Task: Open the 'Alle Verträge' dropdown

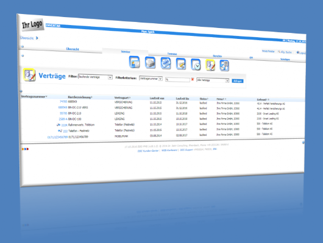Action: click(x=213, y=80)
